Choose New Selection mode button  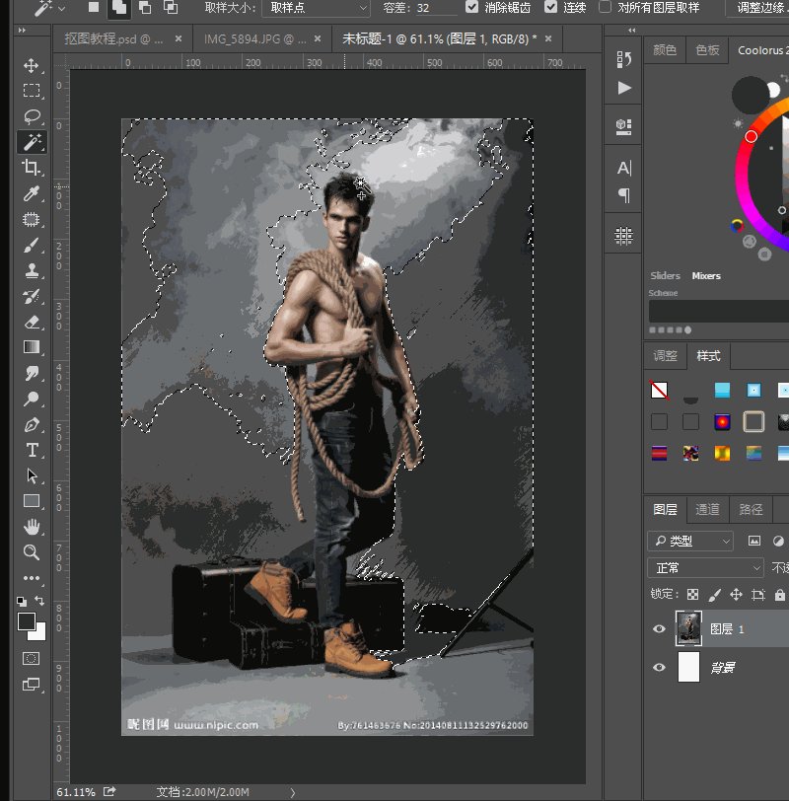tap(94, 8)
